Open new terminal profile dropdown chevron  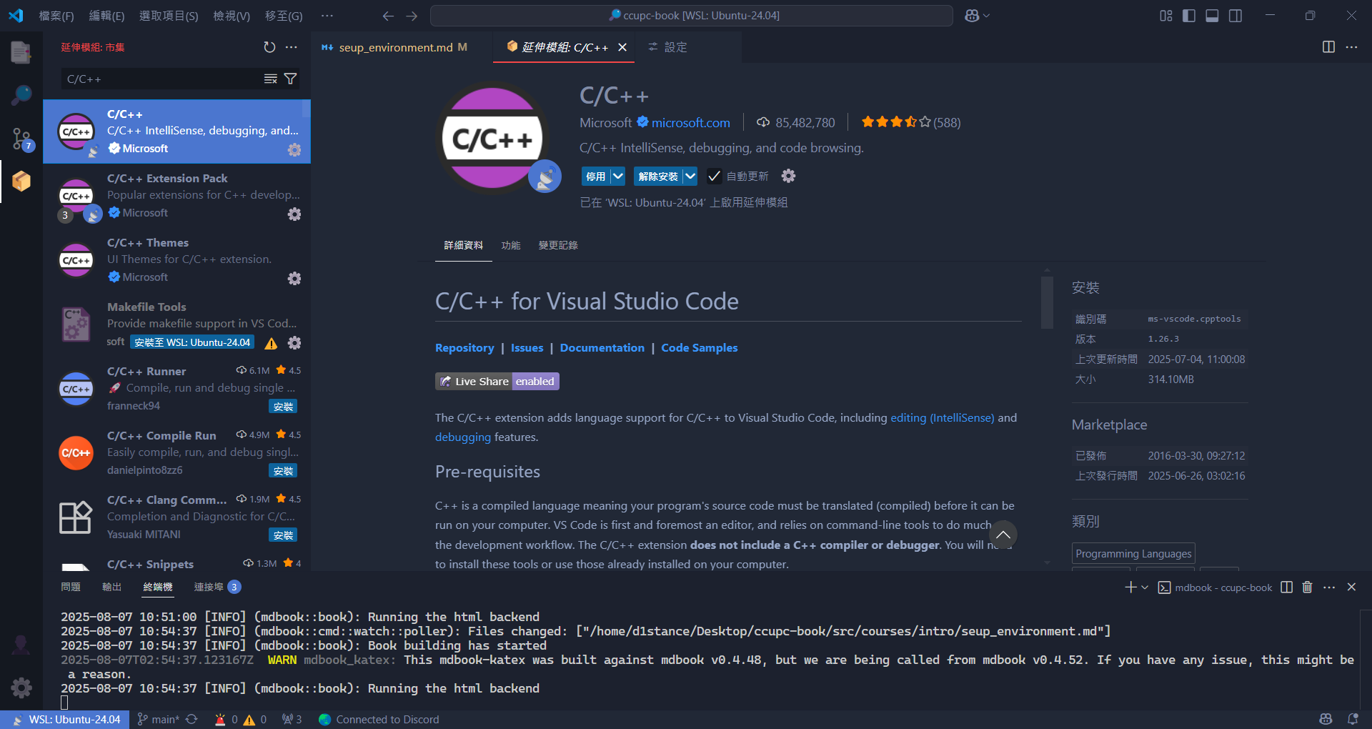click(x=1145, y=587)
